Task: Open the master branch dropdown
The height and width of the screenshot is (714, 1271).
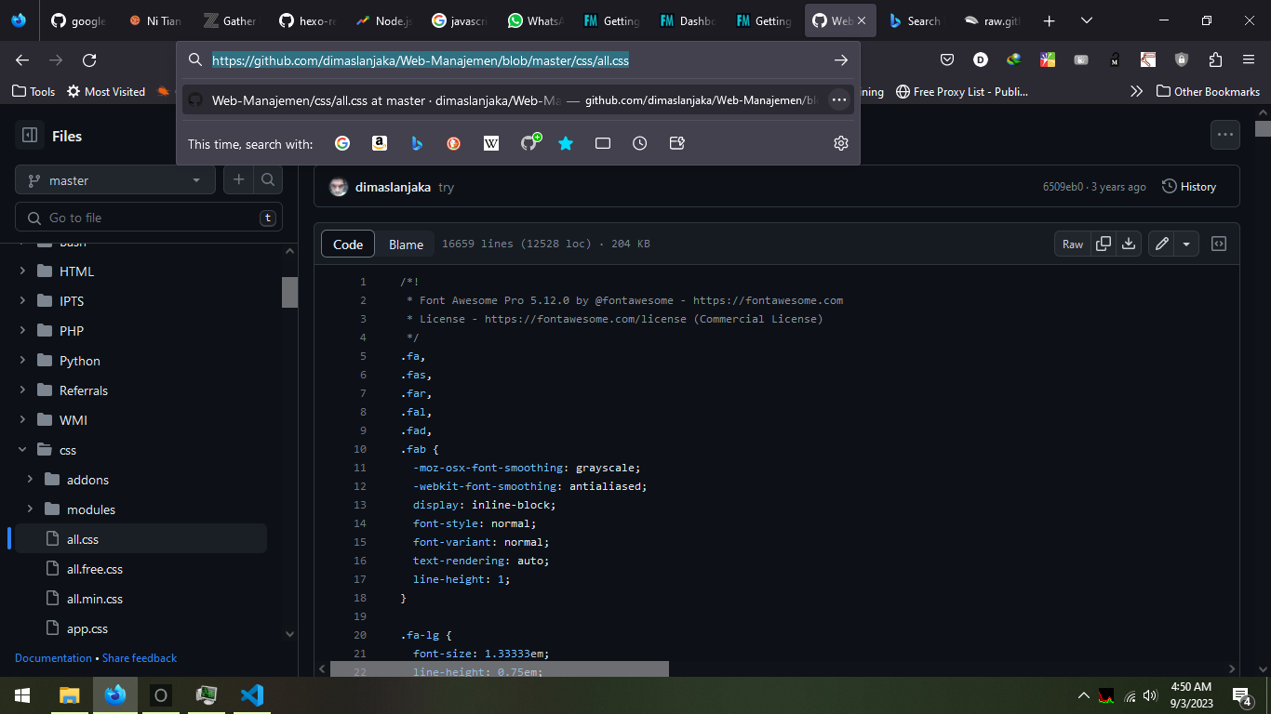Action: [115, 180]
